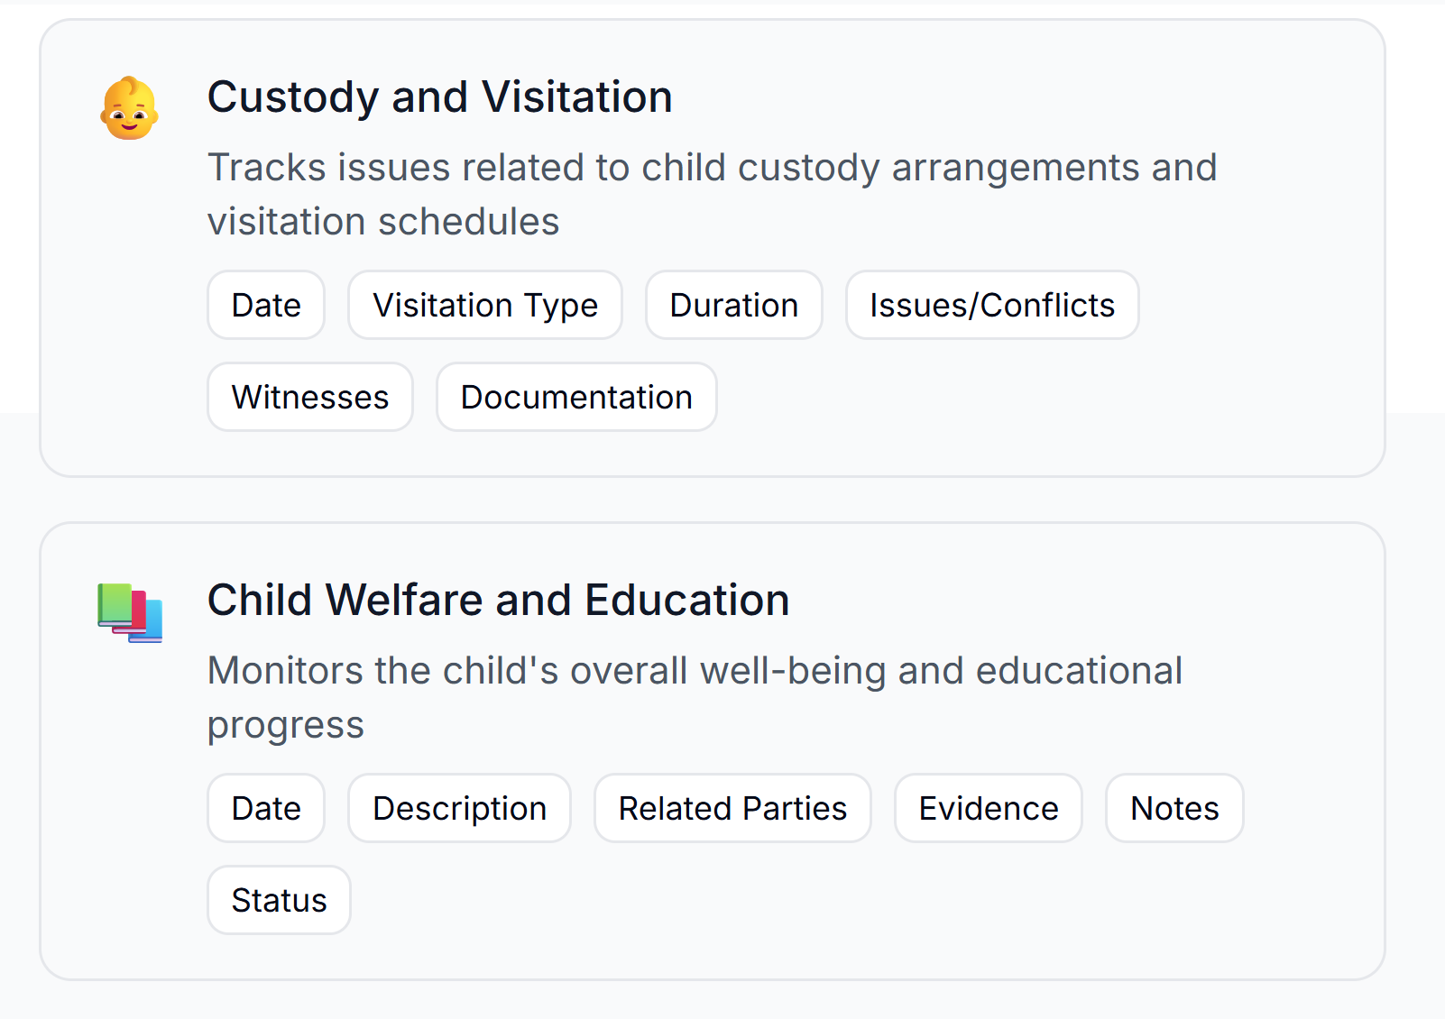1445x1019 pixels.
Task: Choose the Related Parties tag
Action: tap(732, 808)
